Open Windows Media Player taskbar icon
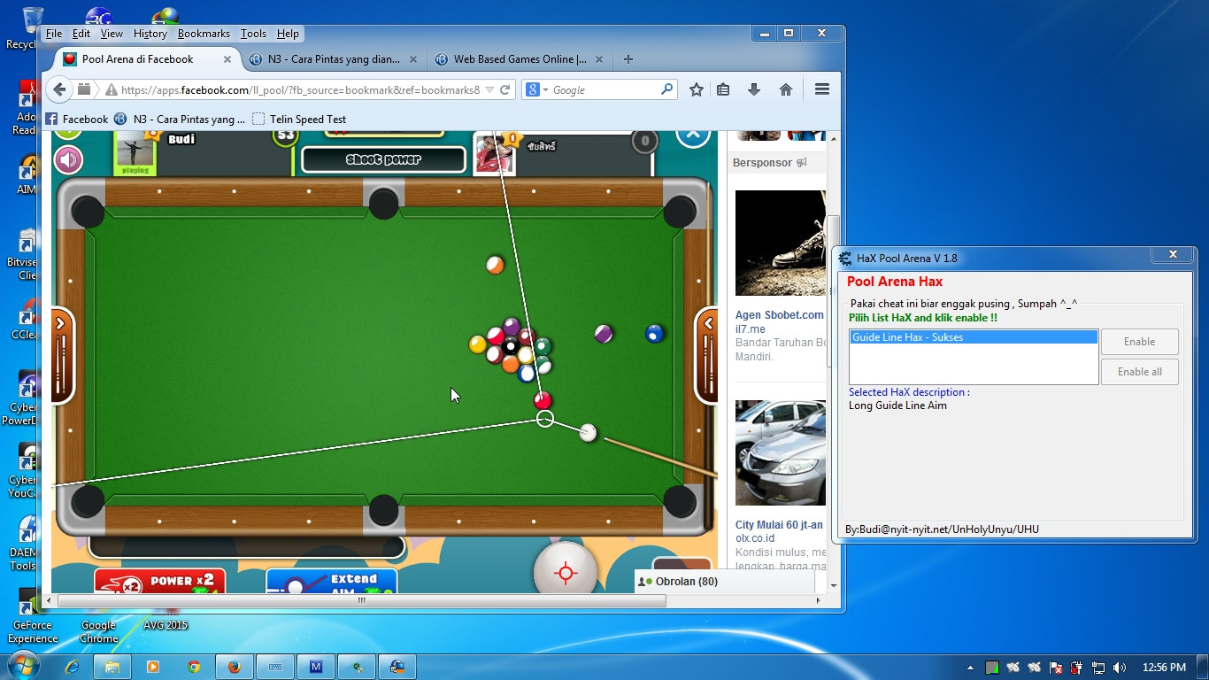Viewport: 1209px width, 680px height. tap(153, 667)
